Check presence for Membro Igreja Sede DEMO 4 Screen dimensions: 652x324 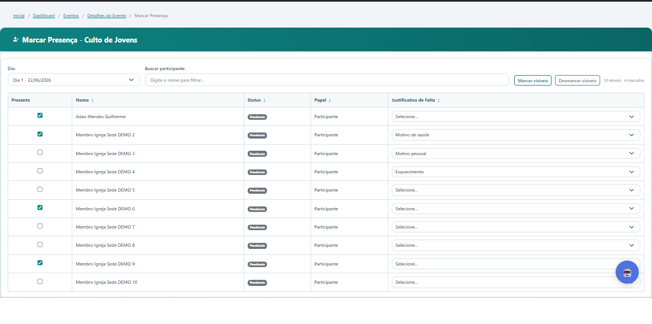(x=40, y=171)
